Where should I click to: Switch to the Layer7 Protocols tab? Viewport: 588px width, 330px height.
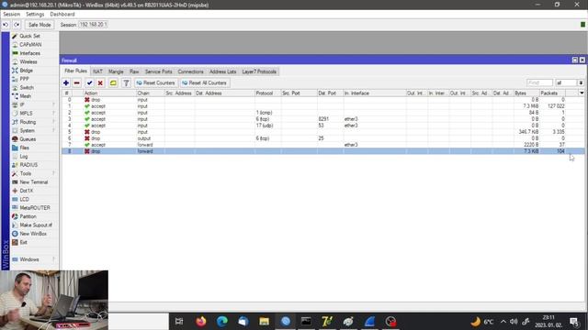(259, 71)
